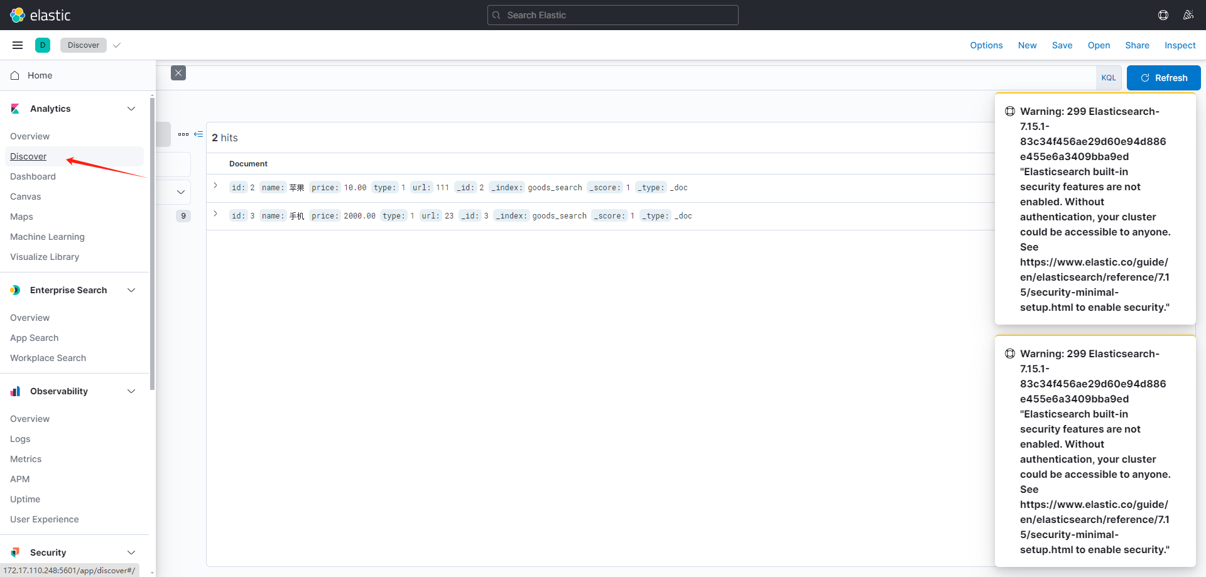
Task: Click the collapse sidebar arrow icon
Action: click(198, 134)
